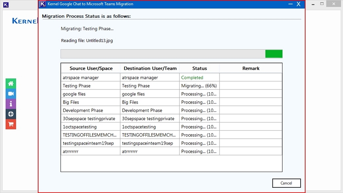Select source cell 'Testing Phase'

[x=90, y=86]
